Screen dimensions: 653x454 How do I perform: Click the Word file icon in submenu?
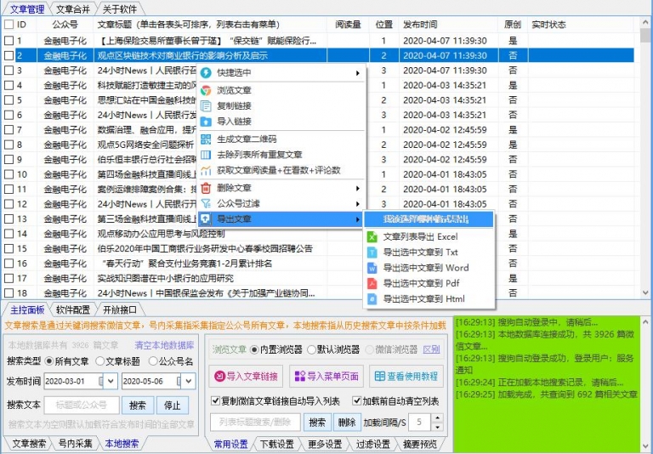pyautogui.click(x=372, y=268)
